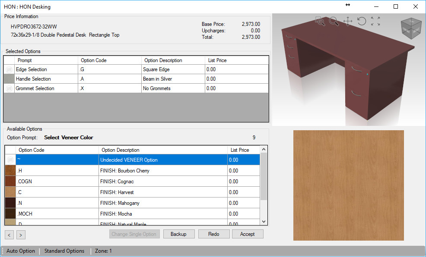
Task: Click the Square Edge description cell
Action: [173, 70]
